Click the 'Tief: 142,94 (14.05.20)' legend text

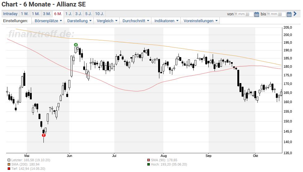[28, 169]
